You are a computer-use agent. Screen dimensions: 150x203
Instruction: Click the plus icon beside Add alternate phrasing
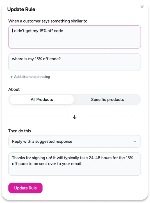tap(12, 77)
